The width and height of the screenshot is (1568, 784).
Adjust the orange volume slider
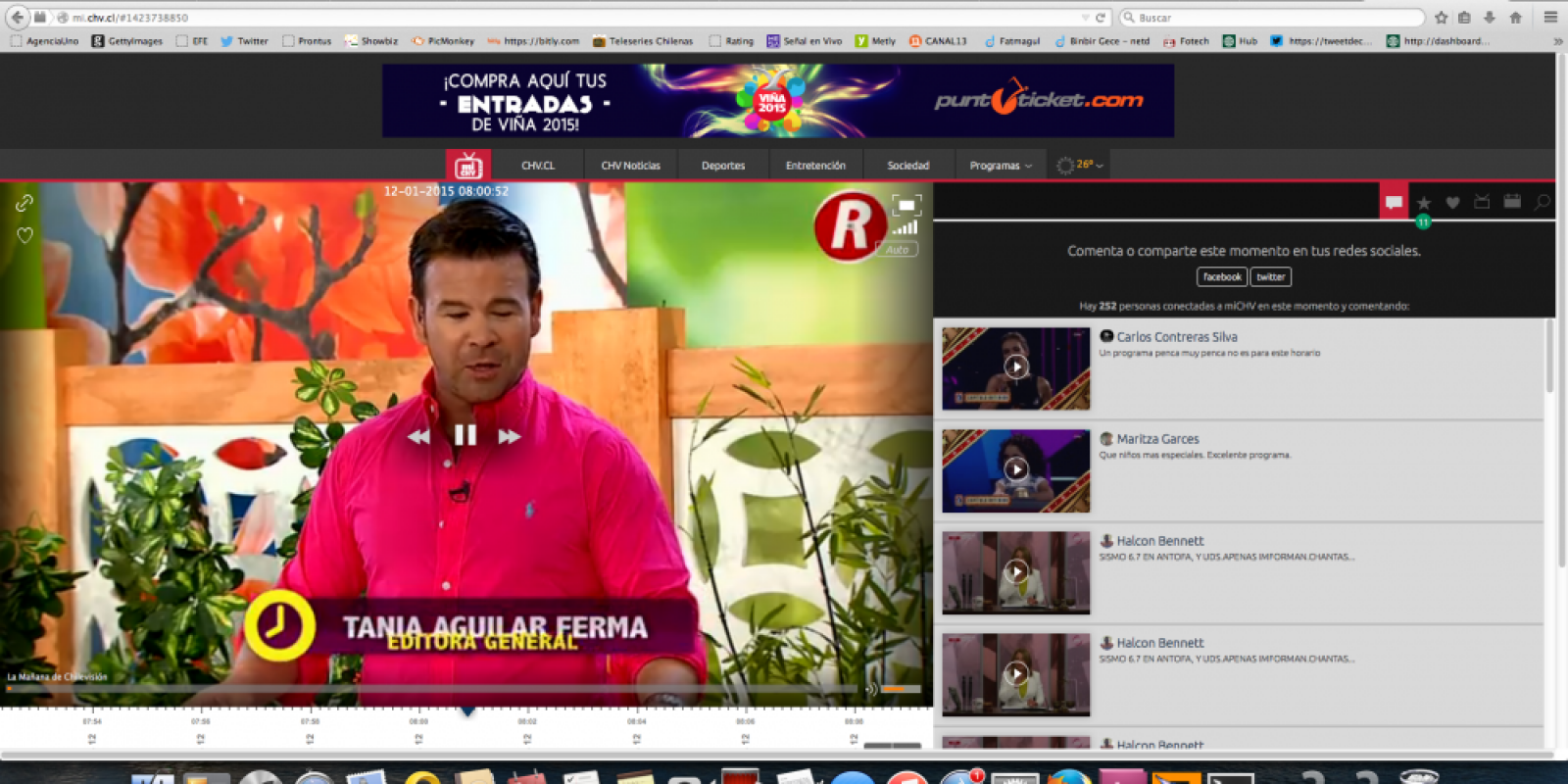tap(901, 689)
